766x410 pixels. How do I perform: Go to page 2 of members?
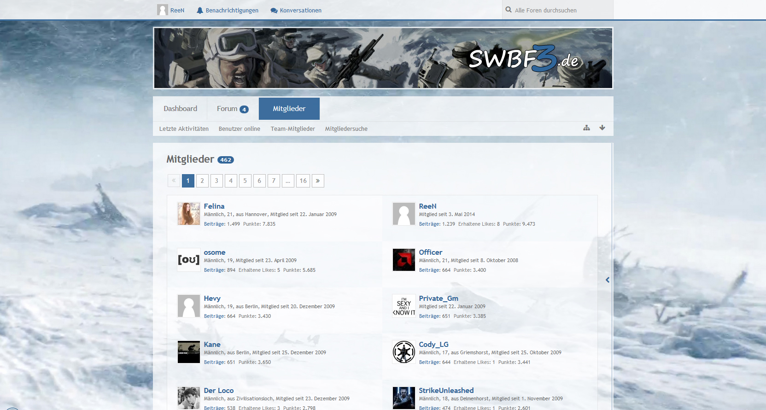(x=202, y=181)
